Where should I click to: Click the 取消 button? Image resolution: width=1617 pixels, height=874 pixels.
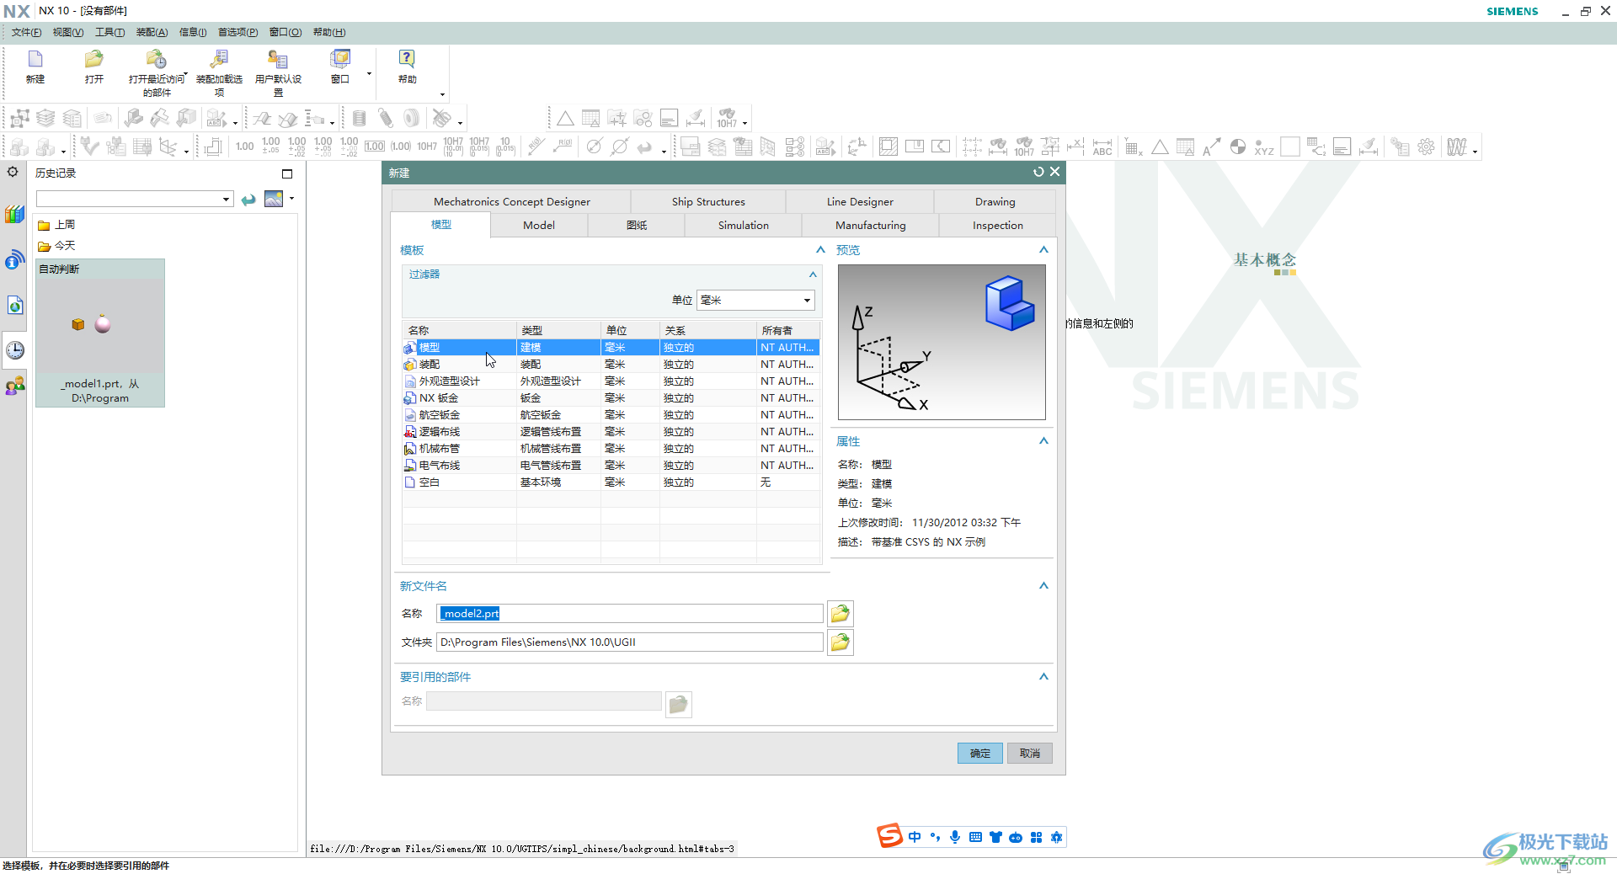pos(1030,754)
